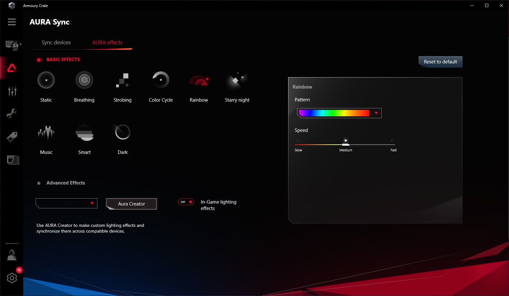The height and width of the screenshot is (296, 509).
Task: Open the Tools wrench sidebar icon
Action: coord(12,113)
